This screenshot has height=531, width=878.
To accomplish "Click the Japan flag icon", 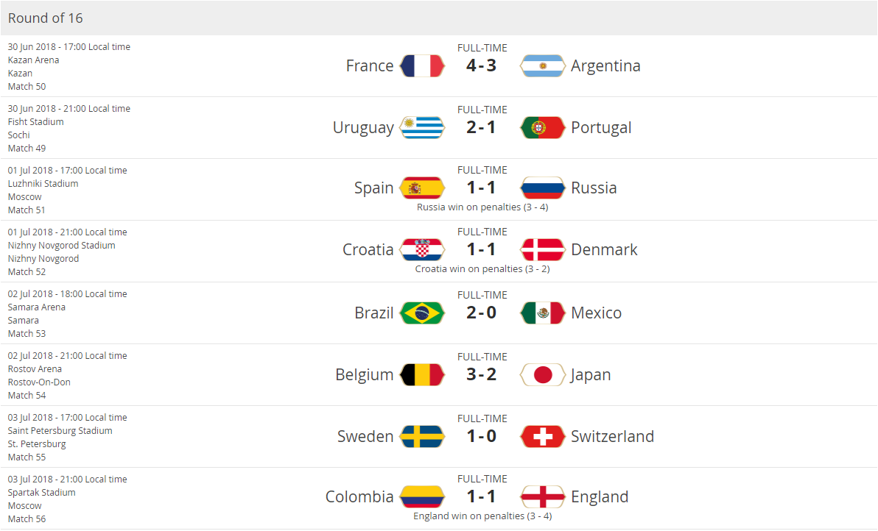I will [543, 375].
